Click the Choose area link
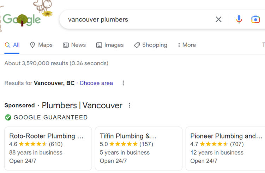Image resolution: width=265 pixels, height=173 pixels. [x=96, y=83]
